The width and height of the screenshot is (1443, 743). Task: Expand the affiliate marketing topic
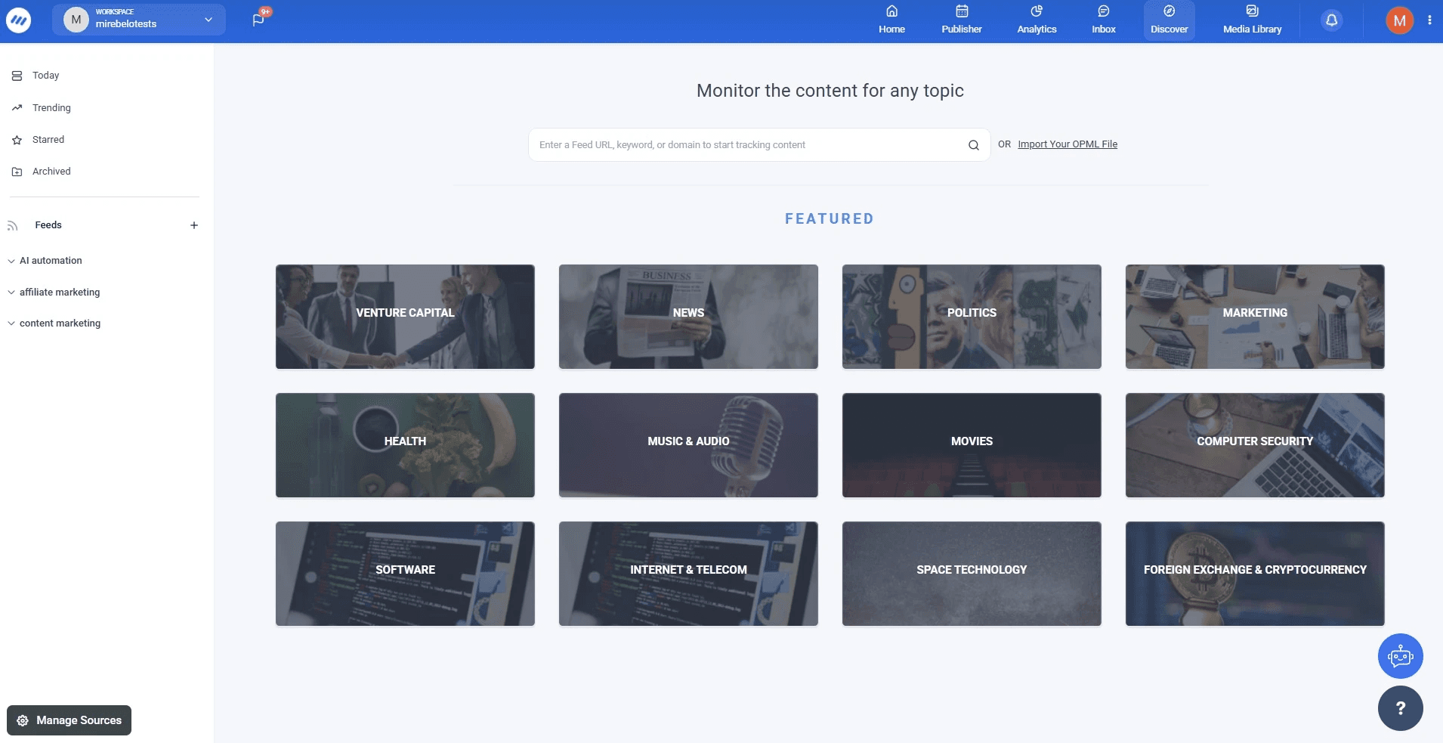[x=11, y=292]
